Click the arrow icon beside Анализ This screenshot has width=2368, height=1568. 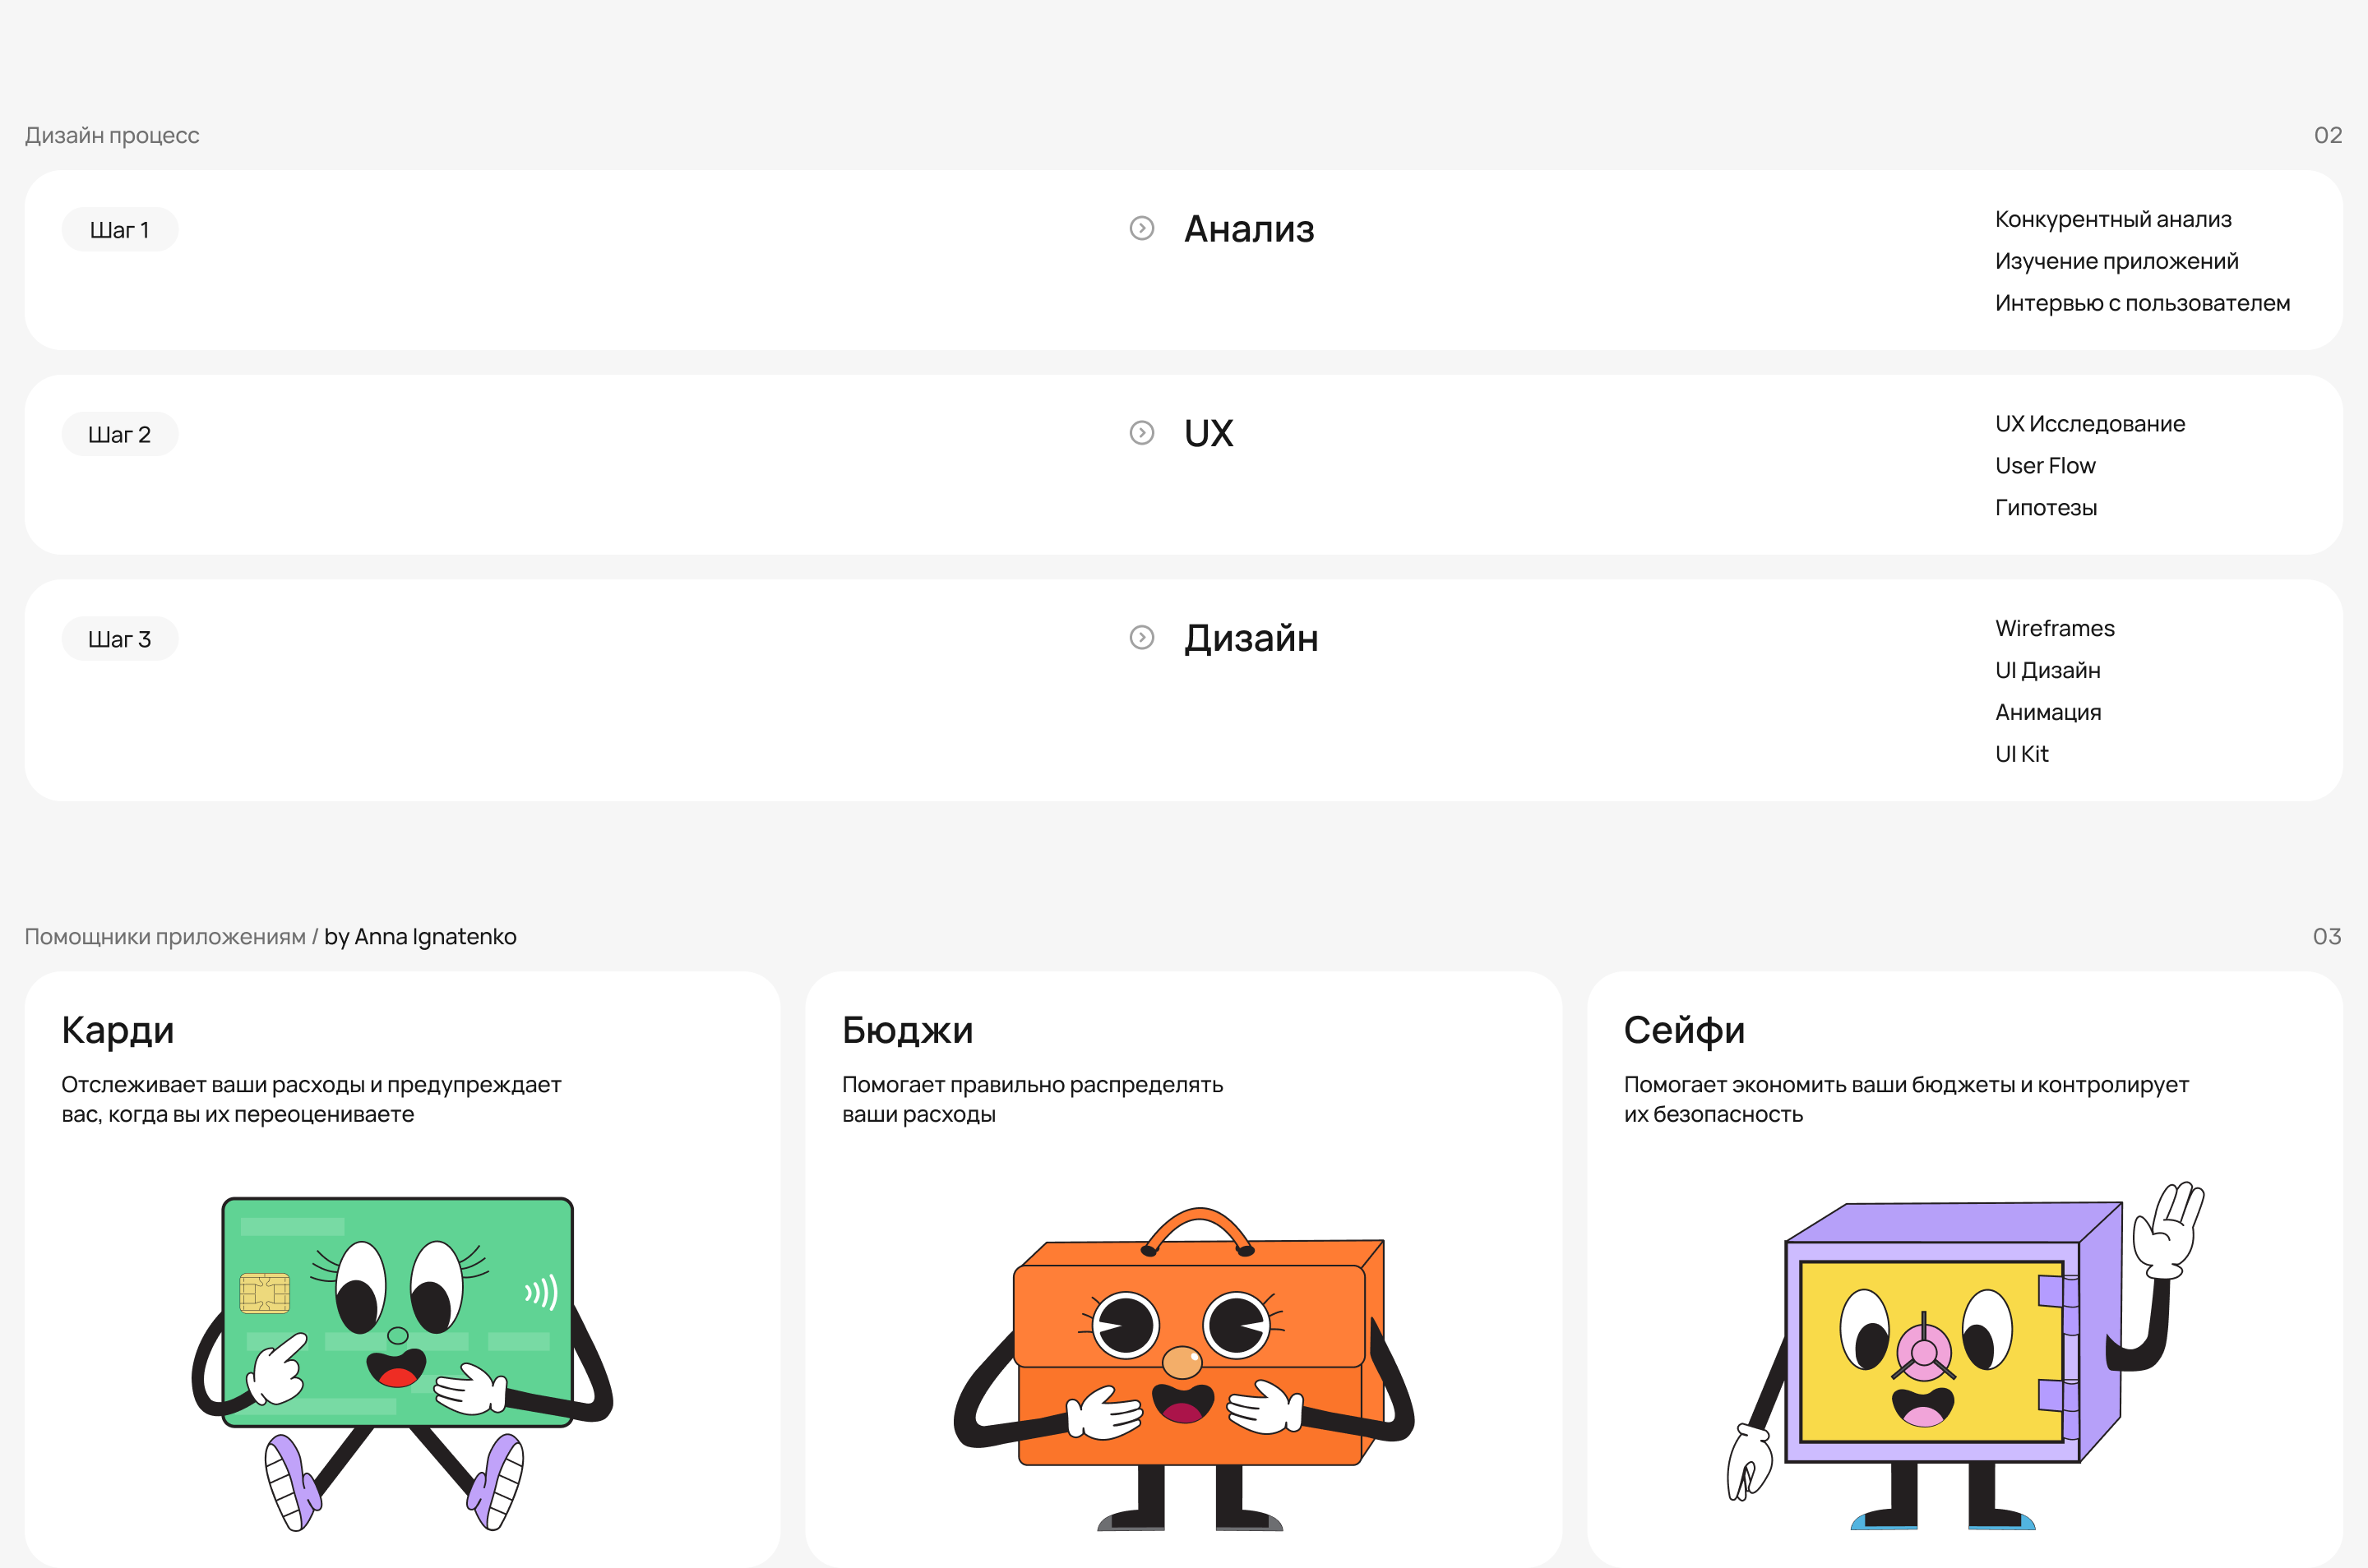tap(1141, 228)
